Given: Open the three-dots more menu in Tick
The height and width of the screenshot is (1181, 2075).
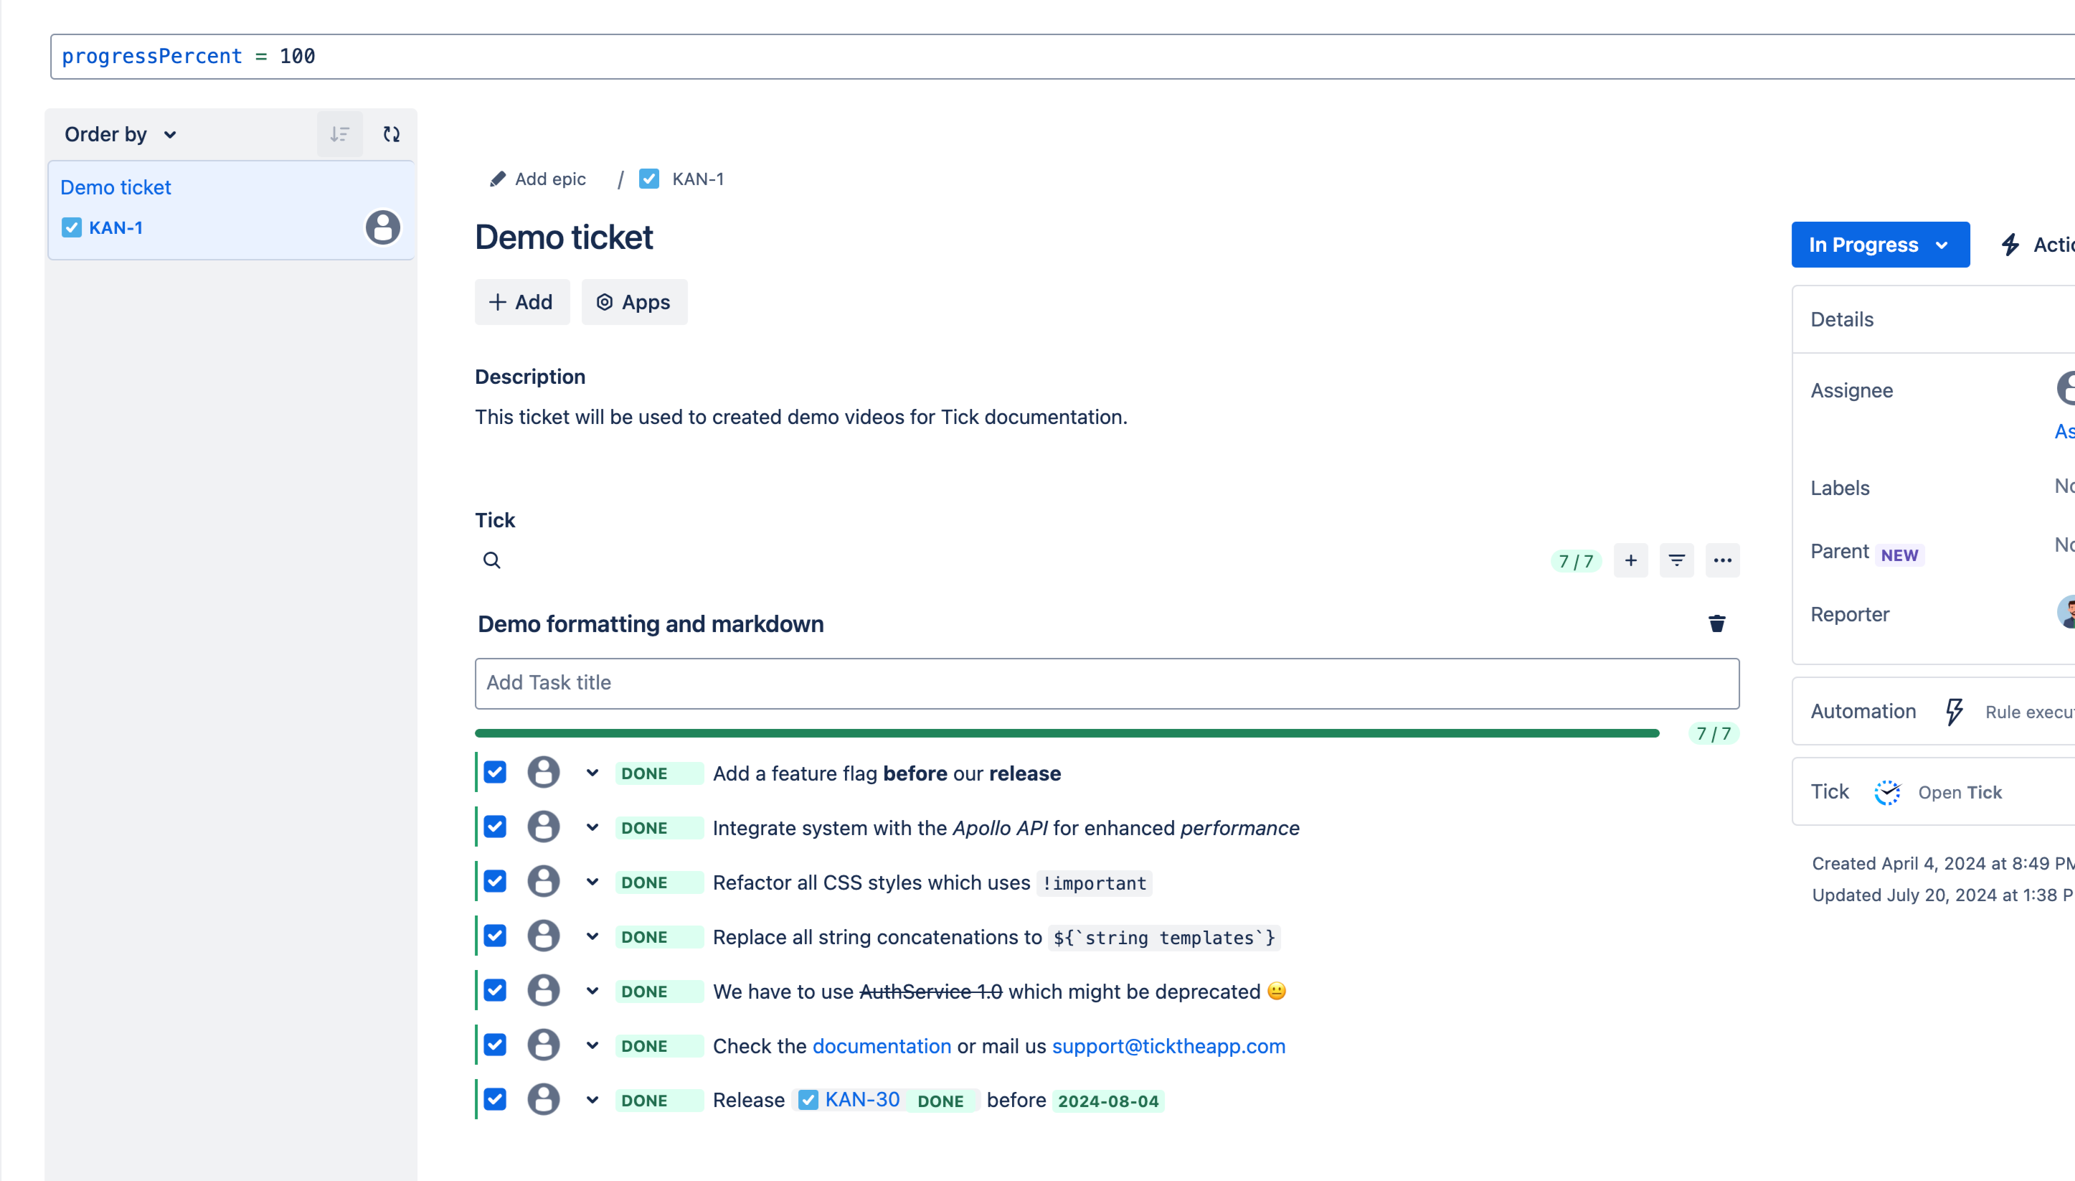Looking at the screenshot, I should click(x=1722, y=560).
